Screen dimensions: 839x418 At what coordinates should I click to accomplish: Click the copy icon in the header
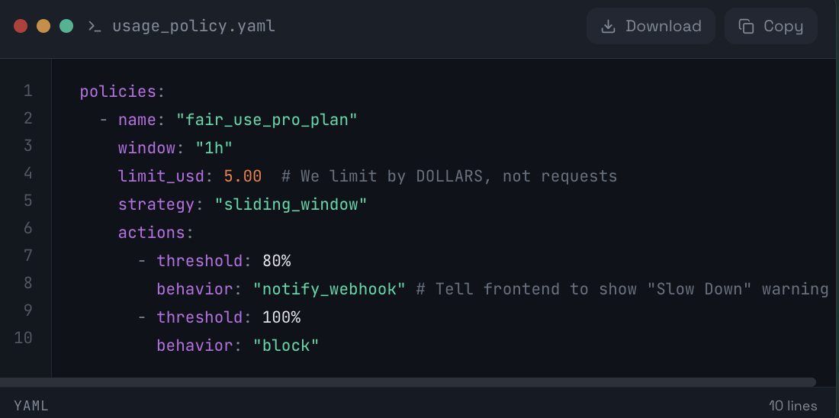coord(746,26)
